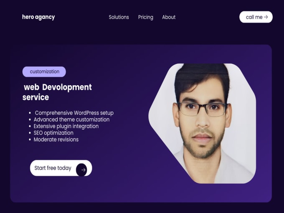Viewport: 284px width, 213px height.
Task: Open the Solutions menu item
Action: (119, 17)
